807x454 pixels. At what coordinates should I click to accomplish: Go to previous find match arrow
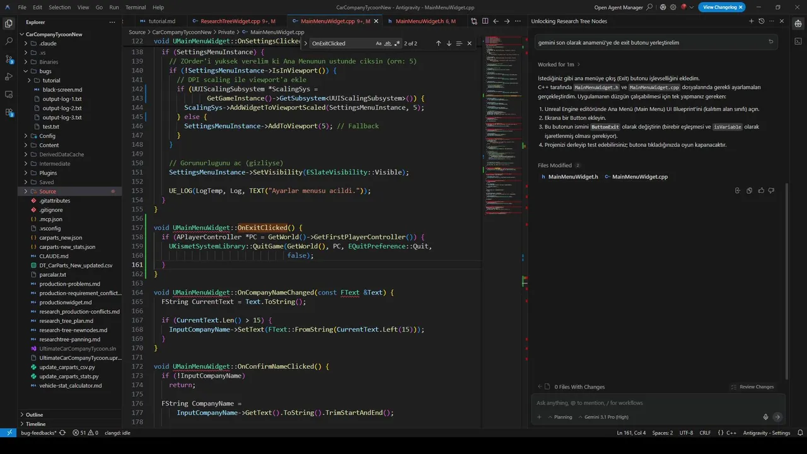pos(439,44)
